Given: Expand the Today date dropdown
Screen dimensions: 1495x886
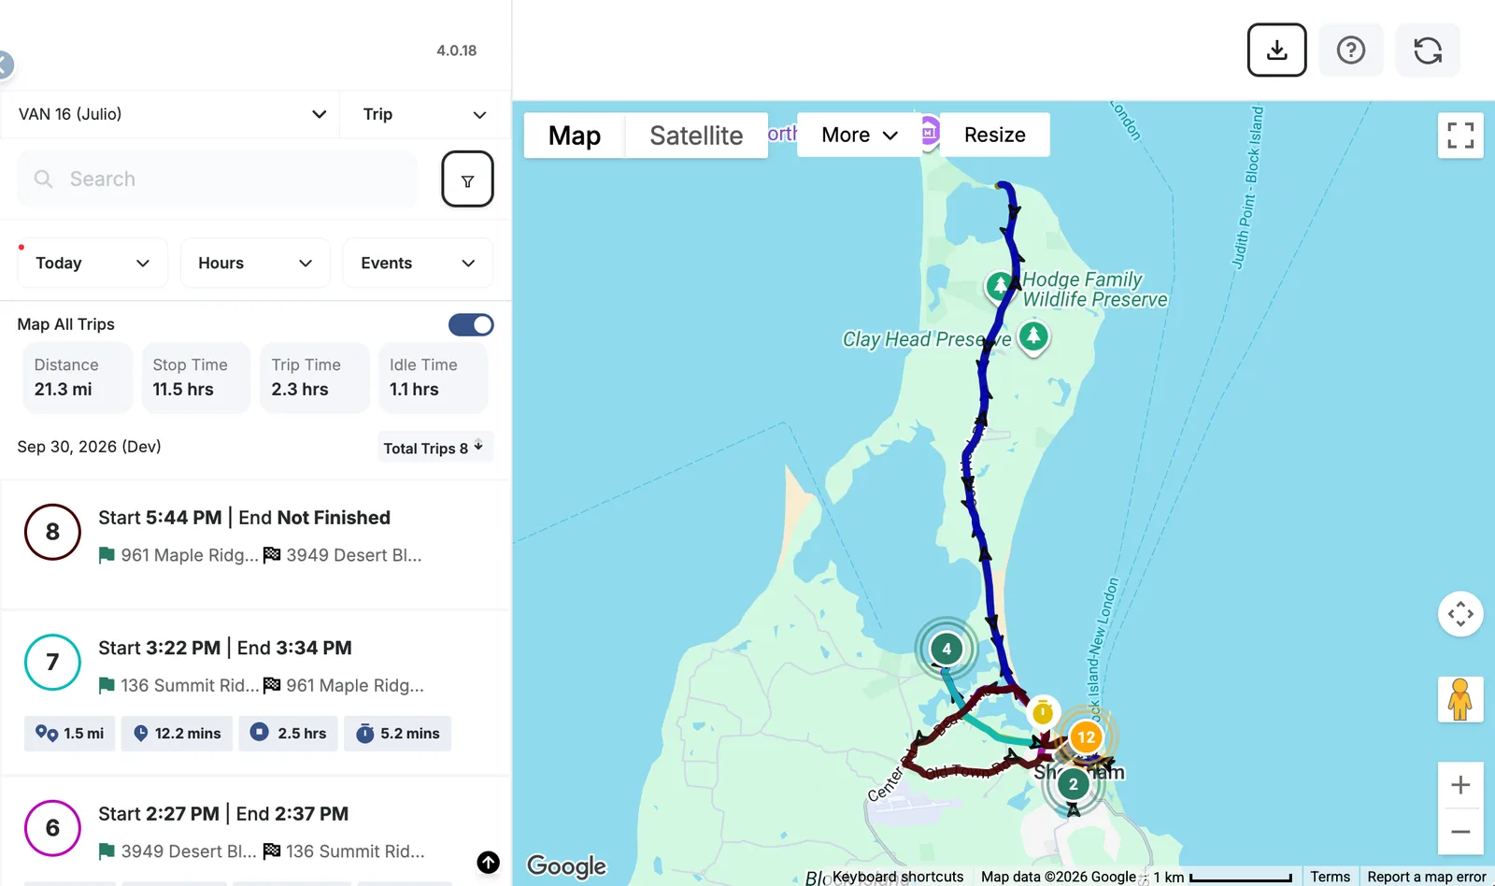Looking at the screenshot, I should point(93,263).
